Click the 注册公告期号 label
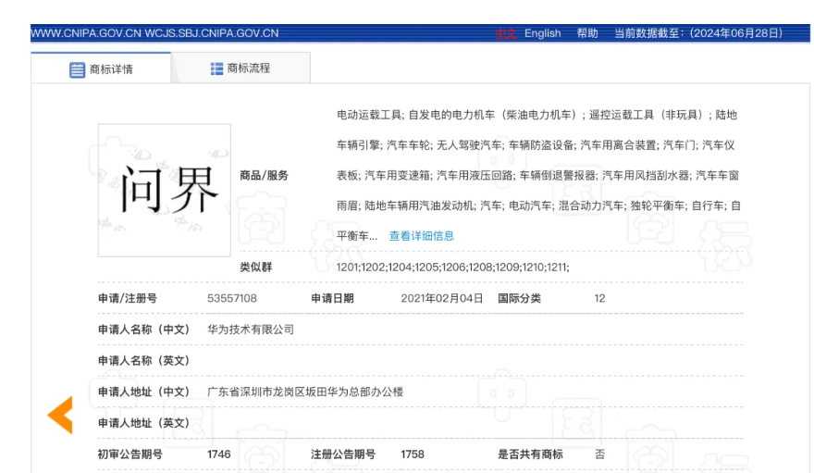 point(343,454)
